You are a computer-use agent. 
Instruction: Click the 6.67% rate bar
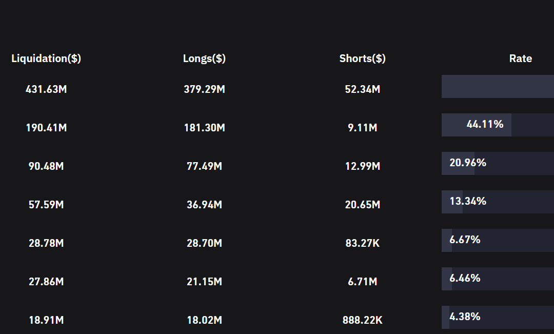coord(498,240)
